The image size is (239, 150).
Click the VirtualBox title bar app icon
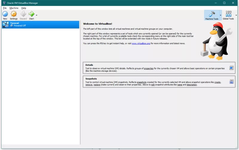[4, 3]
